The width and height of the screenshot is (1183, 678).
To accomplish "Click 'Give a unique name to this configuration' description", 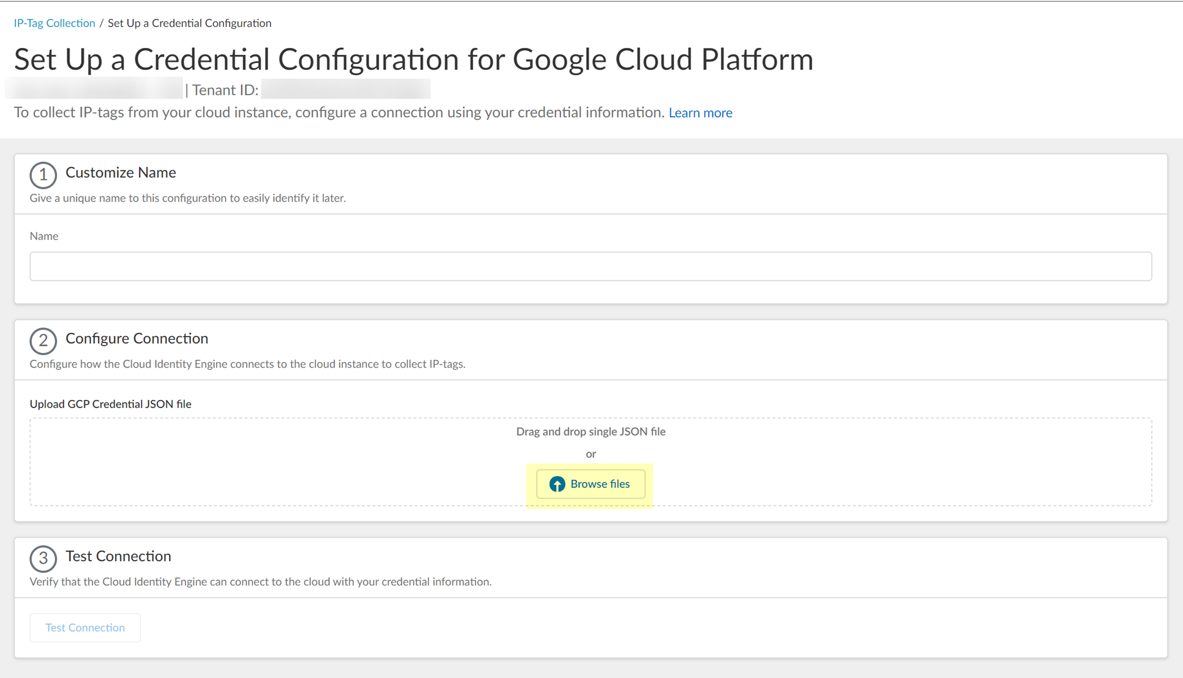I will (x=188, y=198).
